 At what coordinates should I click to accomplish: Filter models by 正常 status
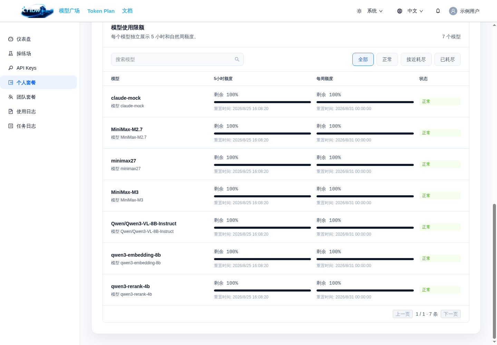pos(387,59)
